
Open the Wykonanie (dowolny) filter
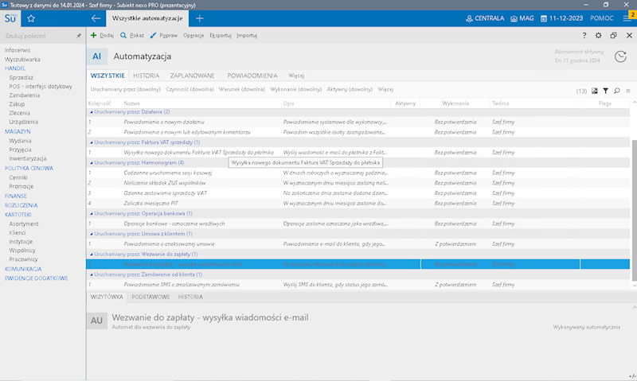[295, 89]
